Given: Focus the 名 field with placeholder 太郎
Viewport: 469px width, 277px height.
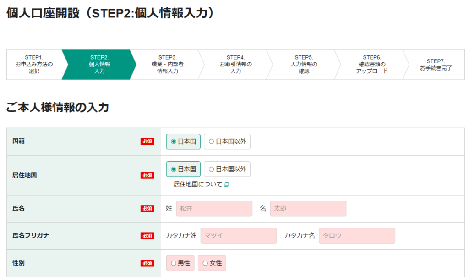Looking at the screenshot, I should [308, 208].
